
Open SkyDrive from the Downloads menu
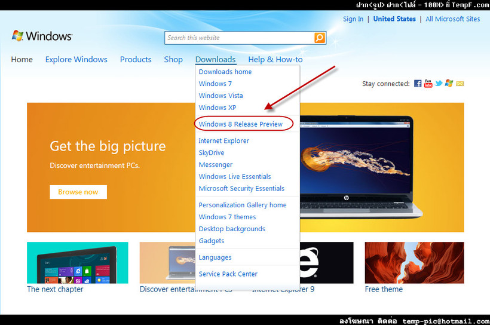tap(212, 153)
